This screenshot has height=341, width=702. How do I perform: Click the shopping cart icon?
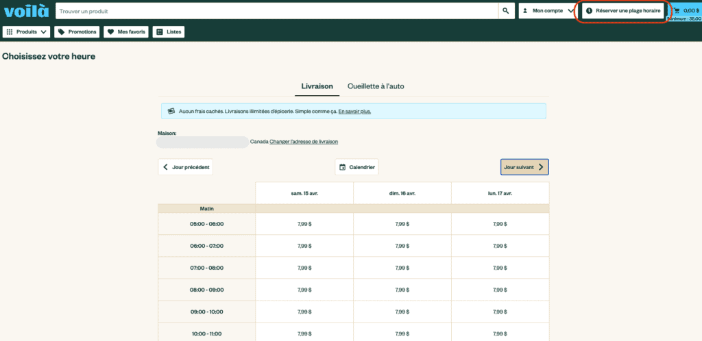click(677, 11)
